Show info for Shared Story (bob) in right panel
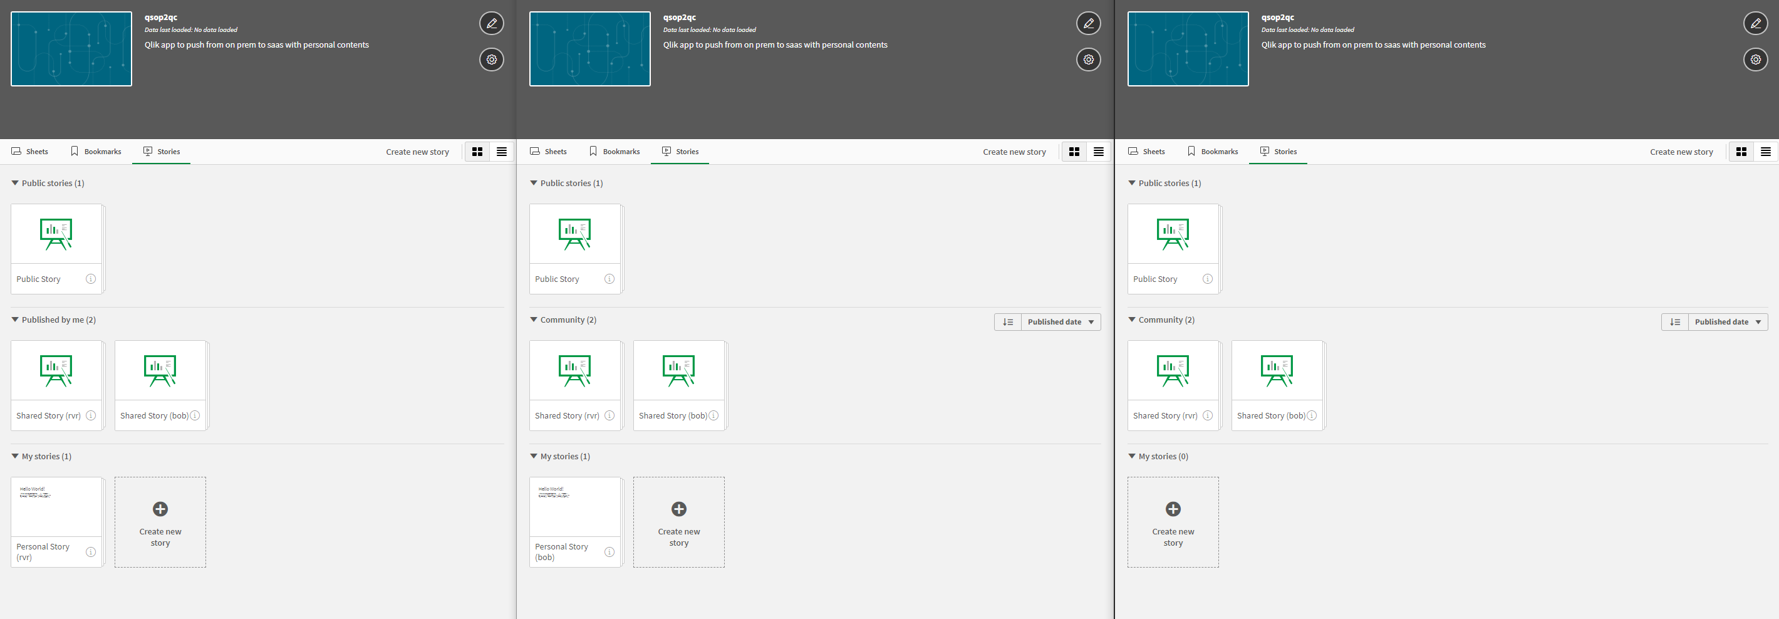This screenshot has height=619, width=1779. [x=1312, y=416]
